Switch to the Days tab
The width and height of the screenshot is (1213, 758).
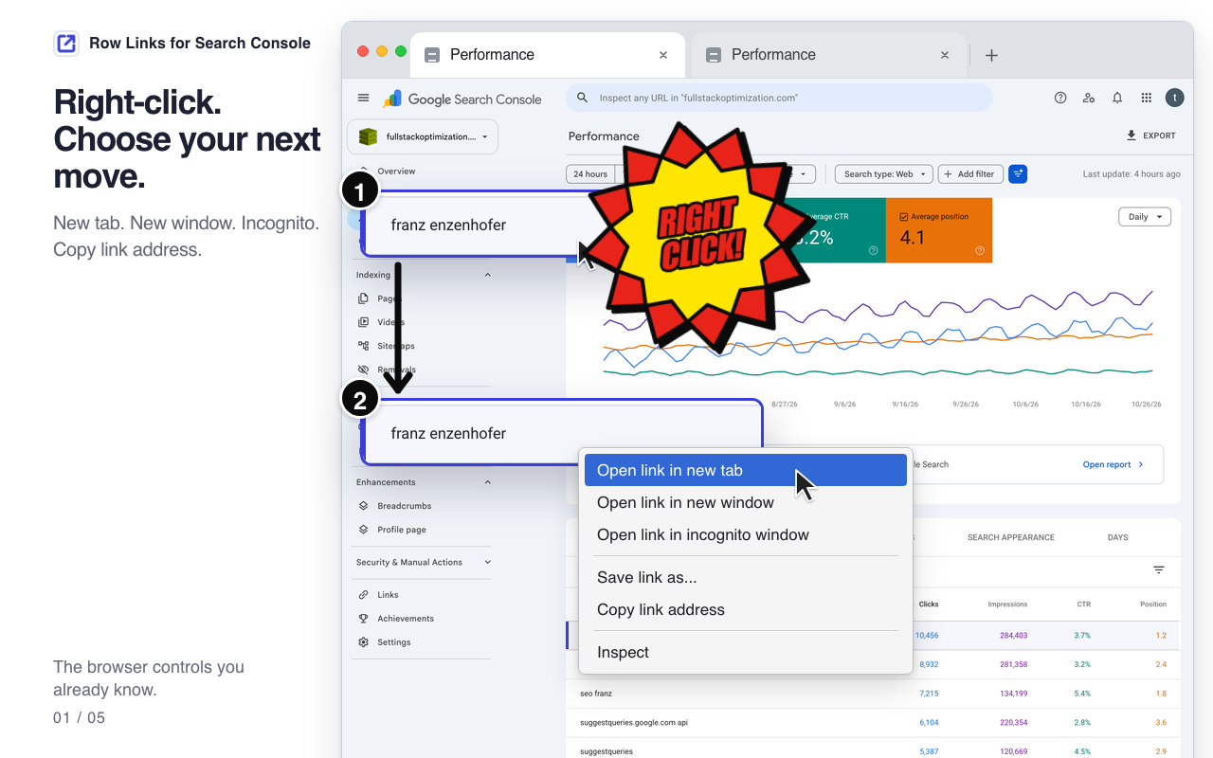[1117, 537]
